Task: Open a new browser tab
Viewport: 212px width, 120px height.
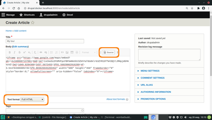Action: pos(43,3)
